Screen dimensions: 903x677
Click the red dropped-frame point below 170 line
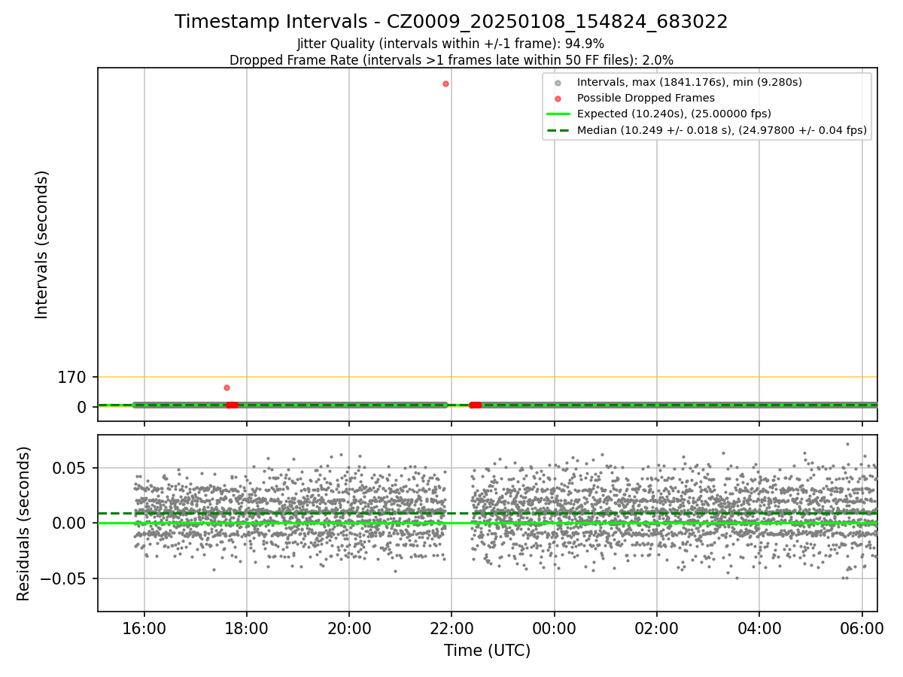(x=227, y=387)
